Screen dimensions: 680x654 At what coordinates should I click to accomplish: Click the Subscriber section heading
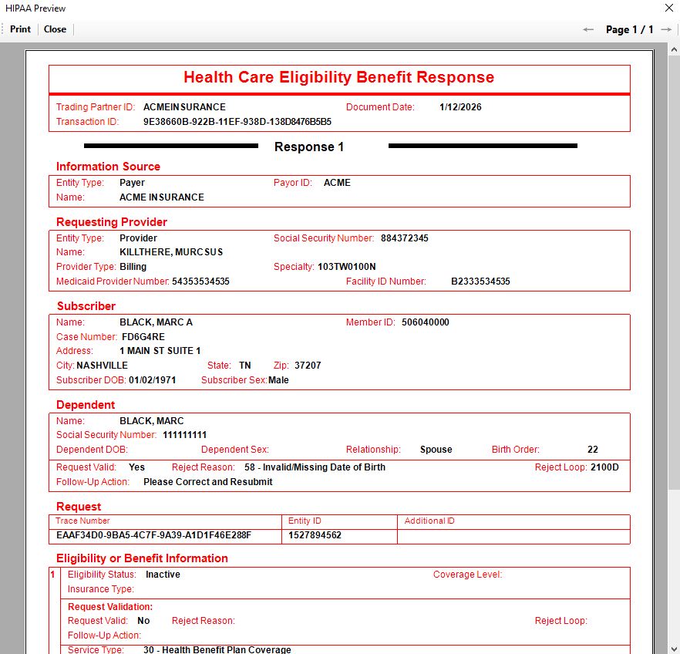(86, 306)
